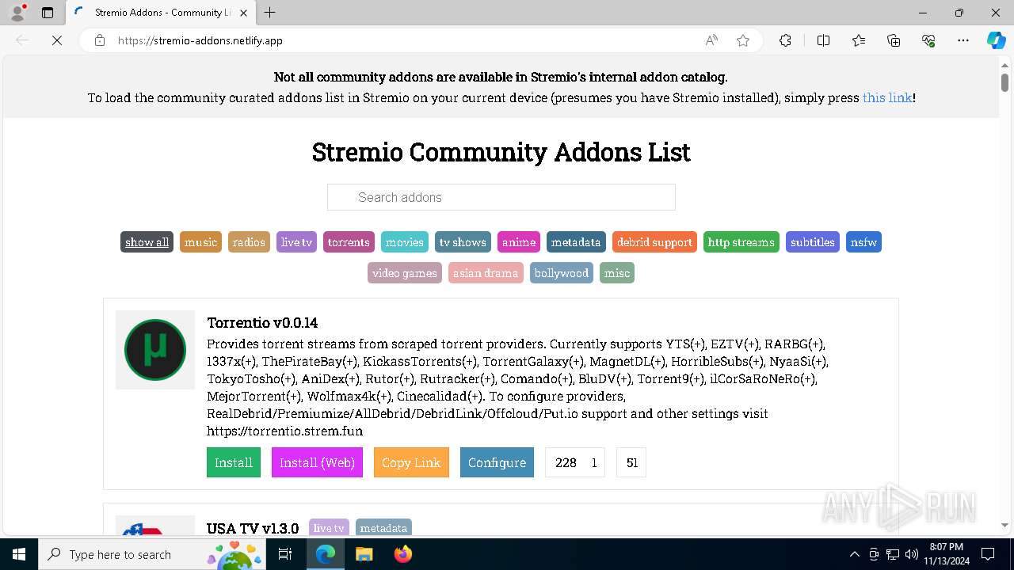The height and width of the screenshot is (570, 1014).
Task: Filter addons by debrid support tag
Action: (654, 242)
